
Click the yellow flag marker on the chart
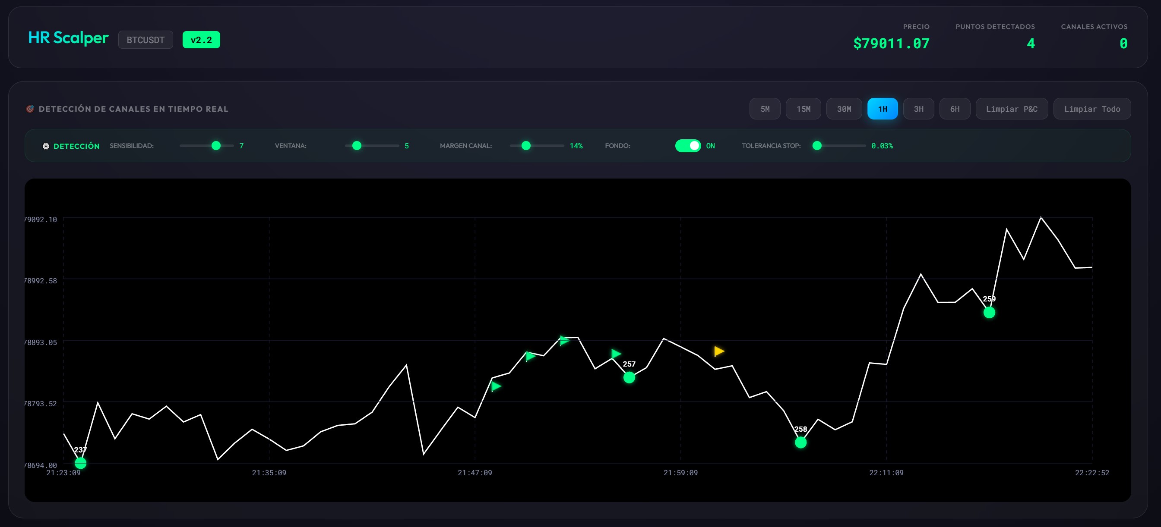tap(718, 351)
